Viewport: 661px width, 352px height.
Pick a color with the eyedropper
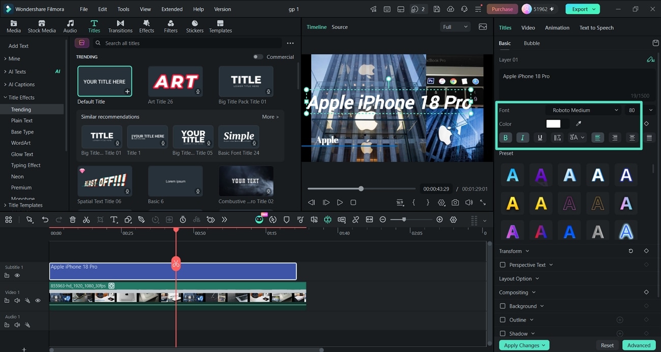coord(579,124)
